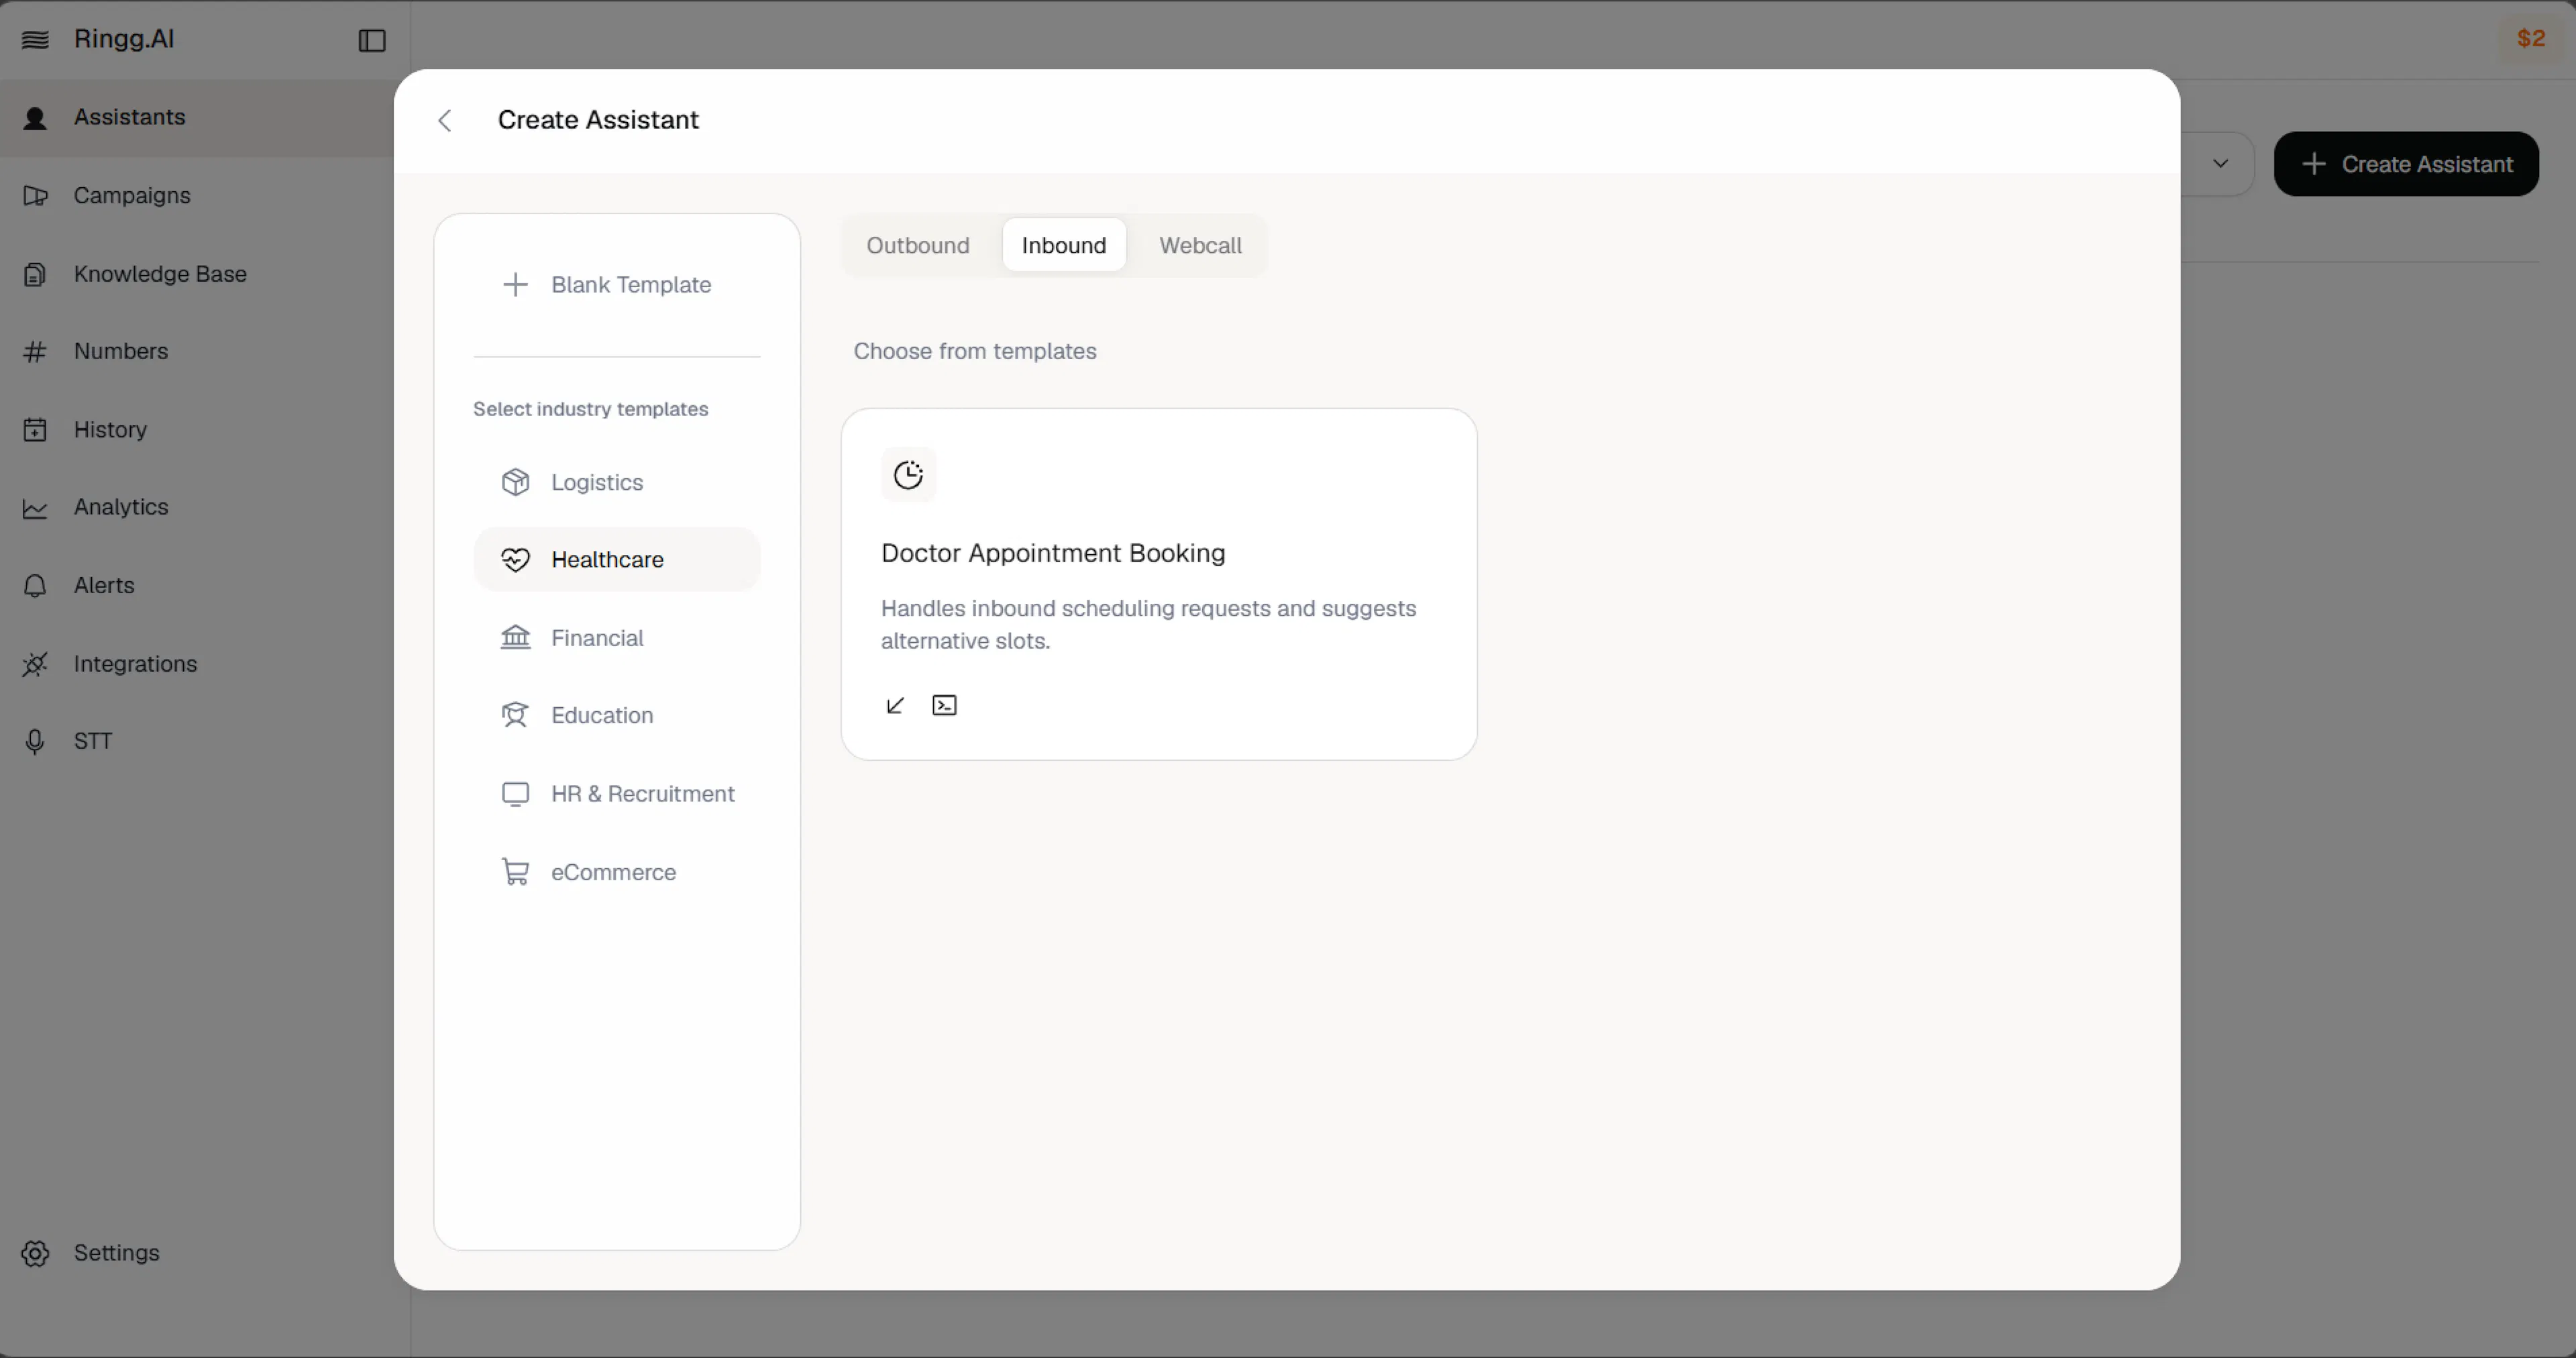Open History in the sidebar
The width and height of the screenshot is (2576, 1358).
197,430
